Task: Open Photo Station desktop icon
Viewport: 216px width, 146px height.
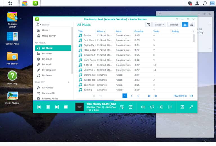Action: click(12, 98)
